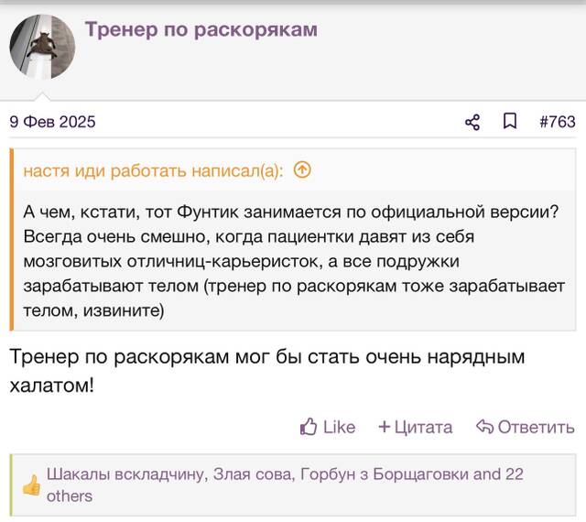This screenshot has width=586, height=522.
Task: Click the yellow thumbs-up reactions icon
Action: click(x=31, y=485)
